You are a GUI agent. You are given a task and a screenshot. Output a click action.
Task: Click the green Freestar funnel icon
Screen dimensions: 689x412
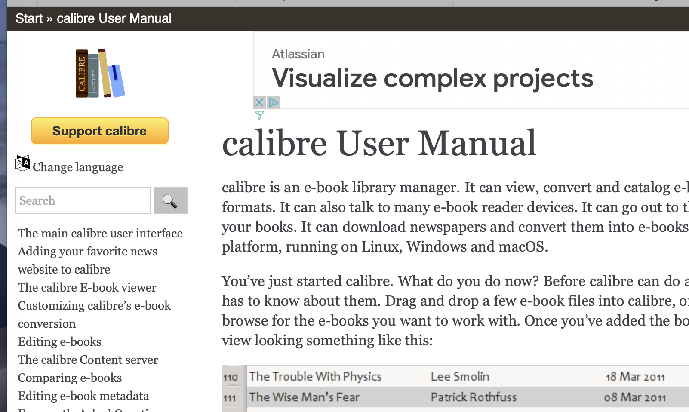259,115
